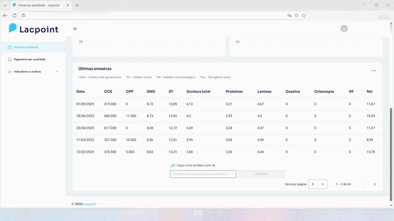The width and height of the screenshot is (394, 221).
Task: Select Painel da qualidade in sidebar
Action: click(x=26, y=47)
